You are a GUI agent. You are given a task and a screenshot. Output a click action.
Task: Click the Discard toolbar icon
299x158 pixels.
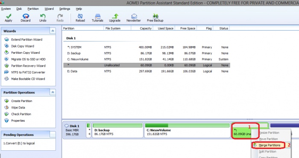(x=26, y=16)
